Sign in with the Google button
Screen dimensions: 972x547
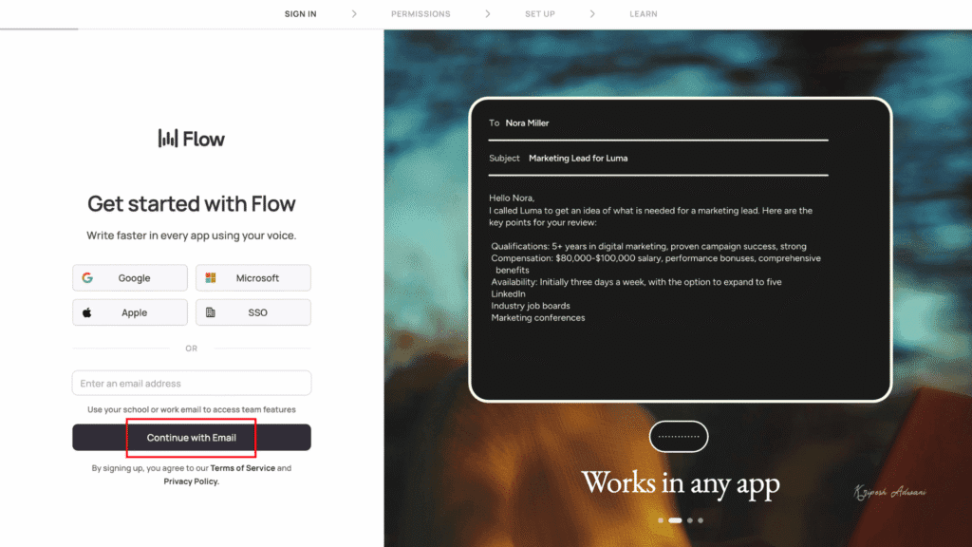tap(129, 278)
